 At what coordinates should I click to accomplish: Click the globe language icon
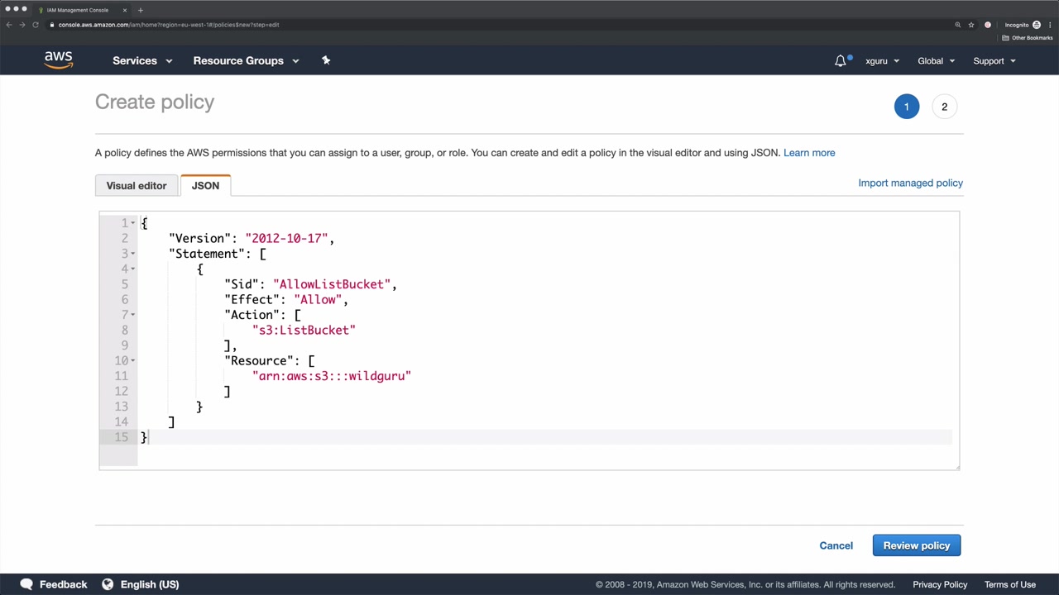108,584
